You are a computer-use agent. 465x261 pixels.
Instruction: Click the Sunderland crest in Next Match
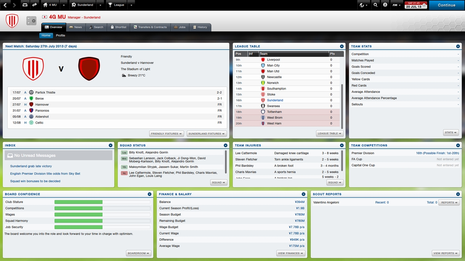click(33, 69)
